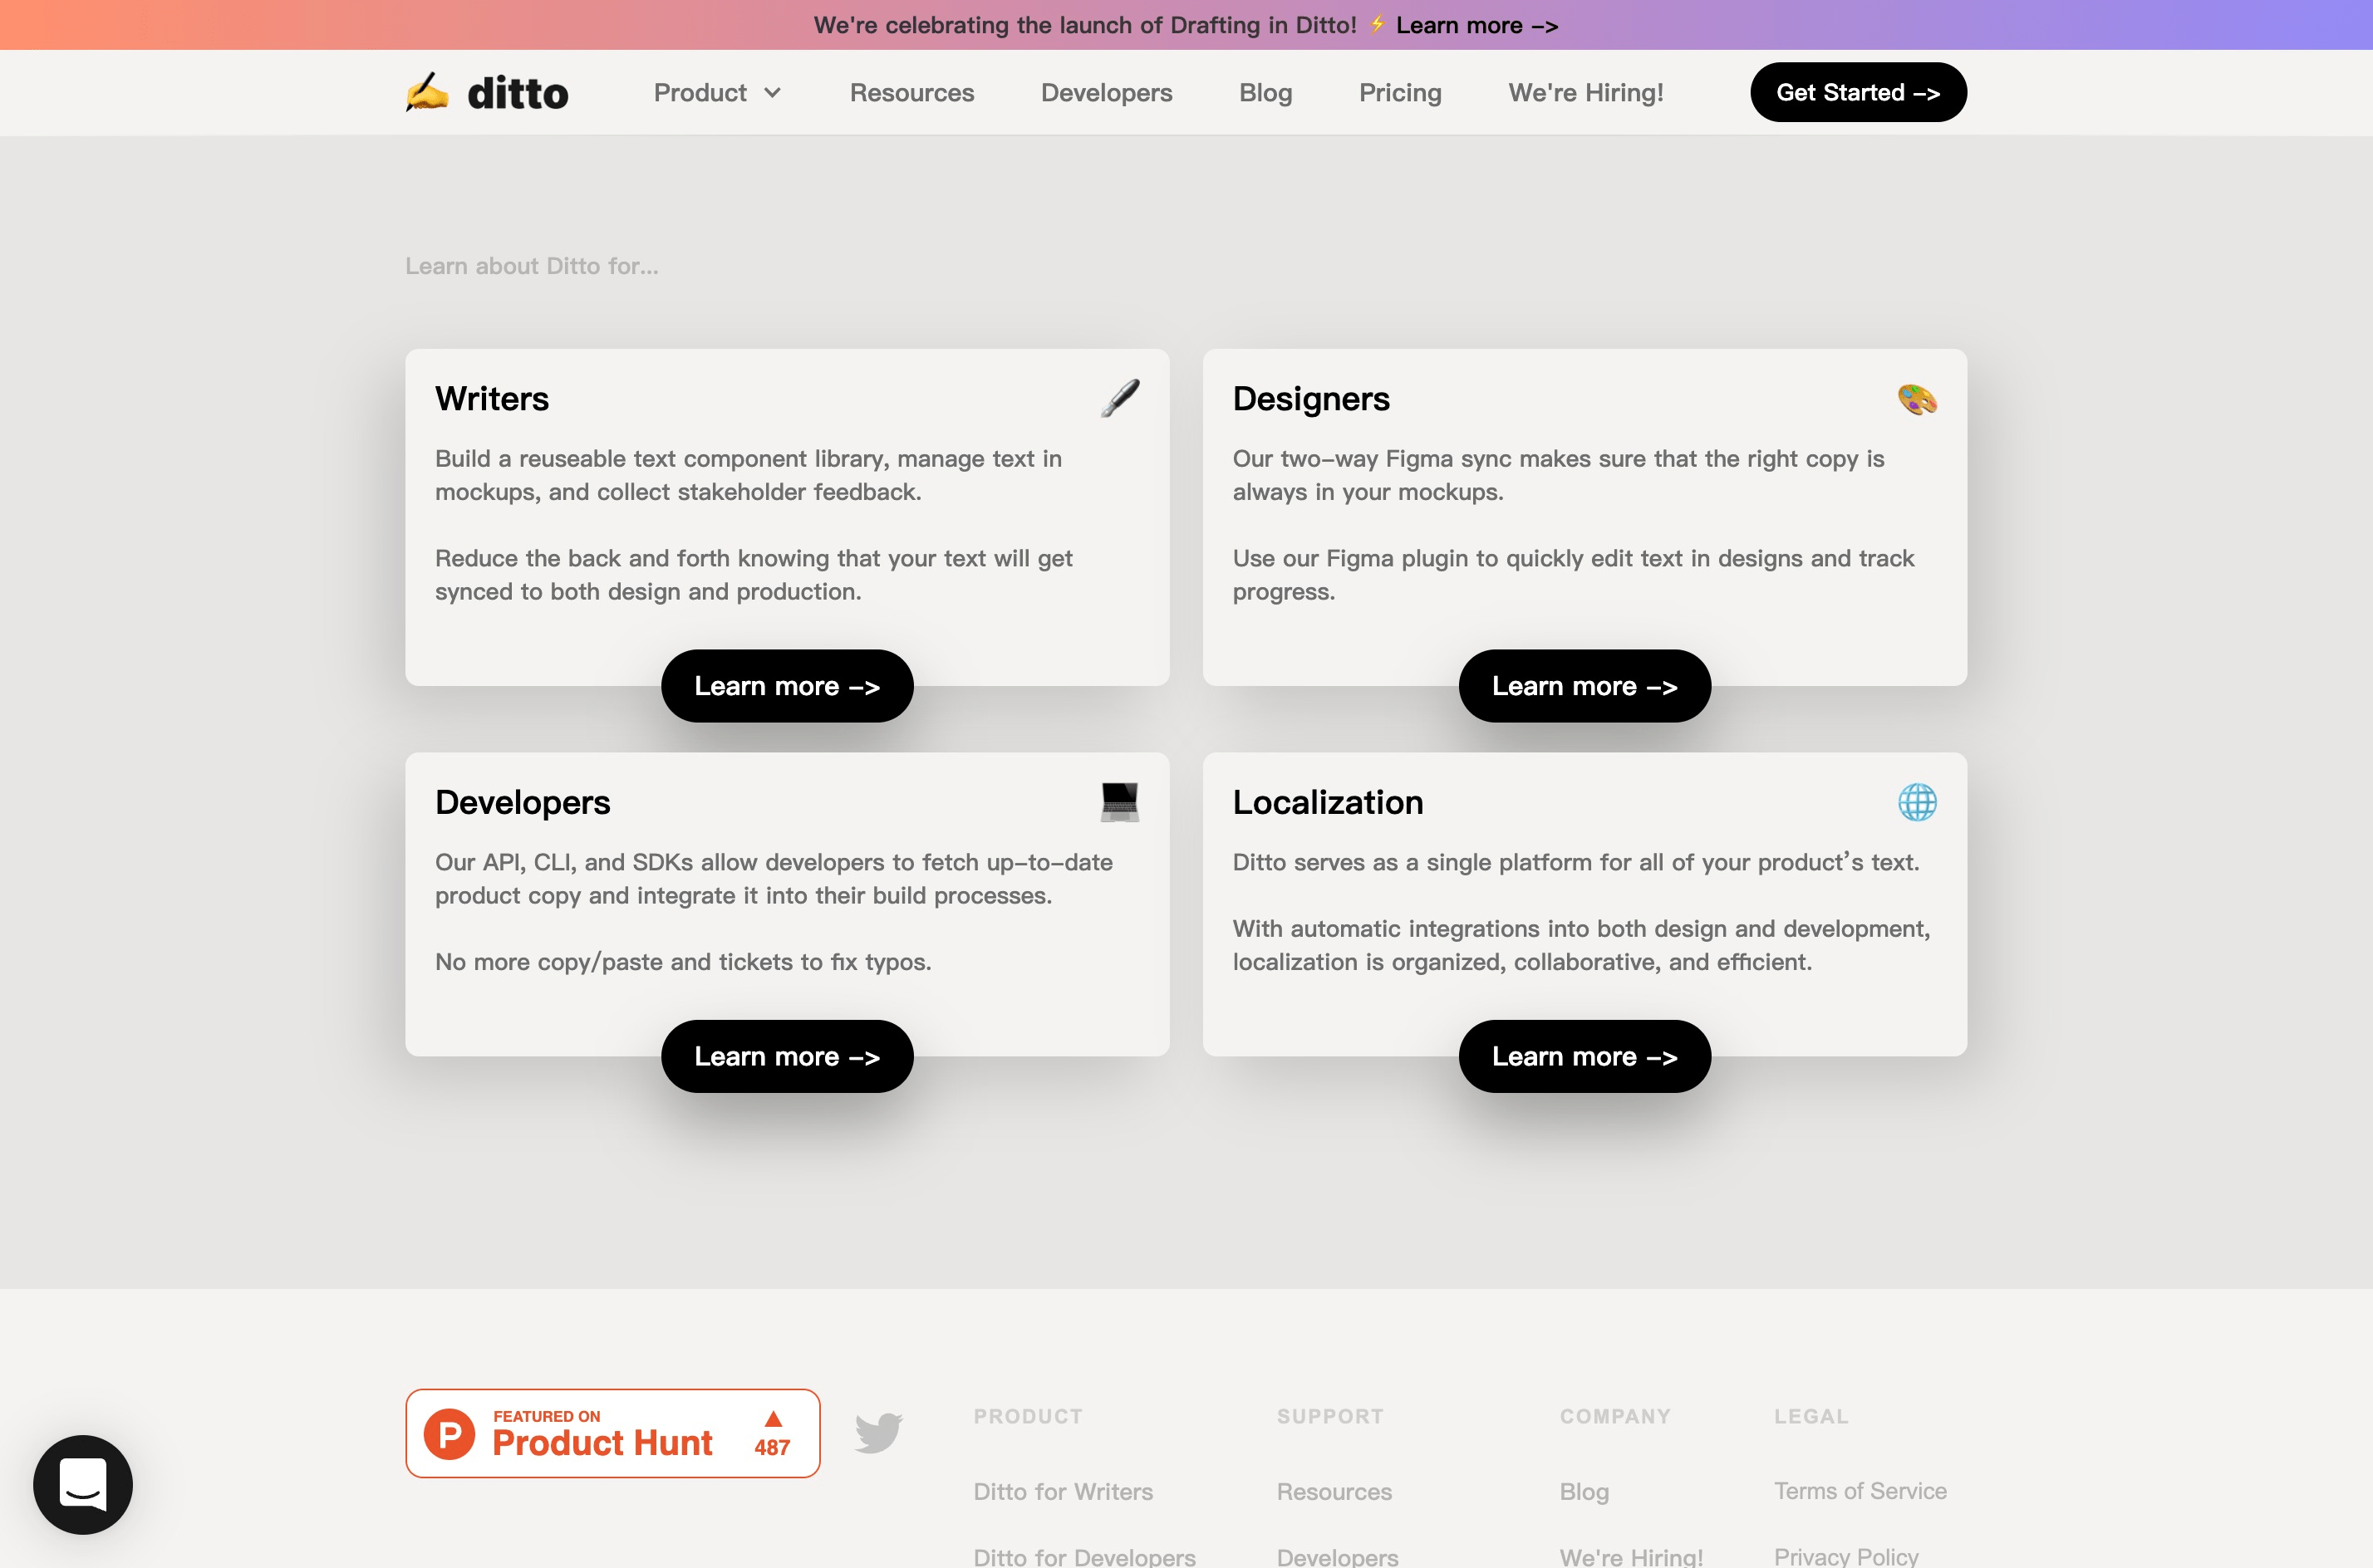Screen dimensions: 2373x1568
Task: Click 'Ditto serves as a single platform' text
Action: pyautogui.click(x=1575, y=862)
